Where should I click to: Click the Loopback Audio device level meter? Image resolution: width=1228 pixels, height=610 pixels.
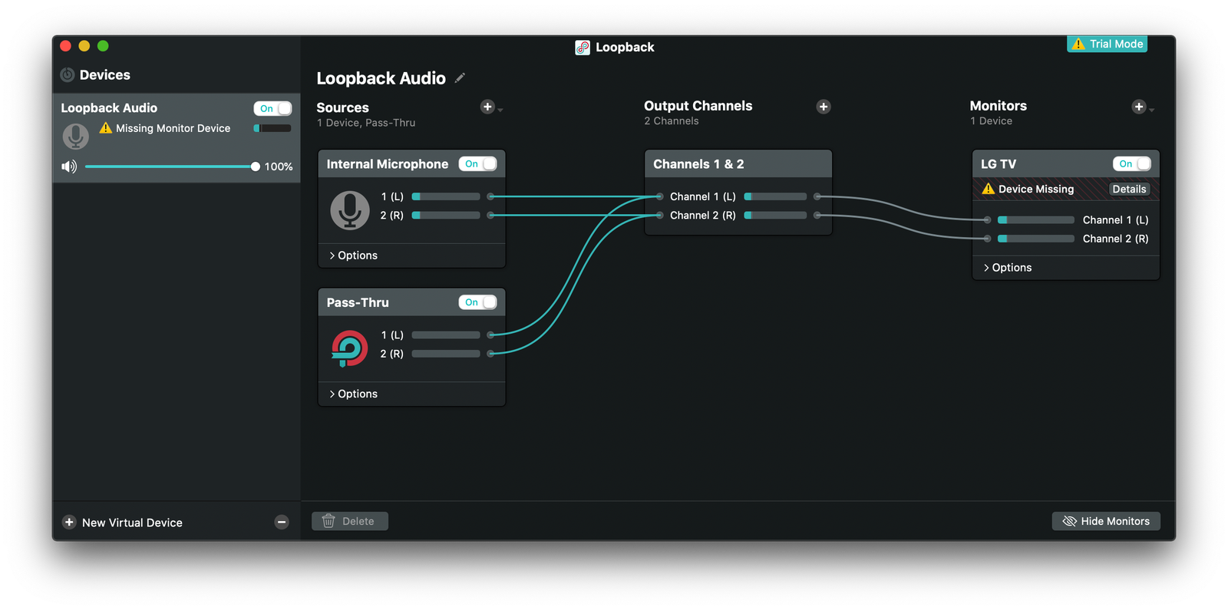272,128
